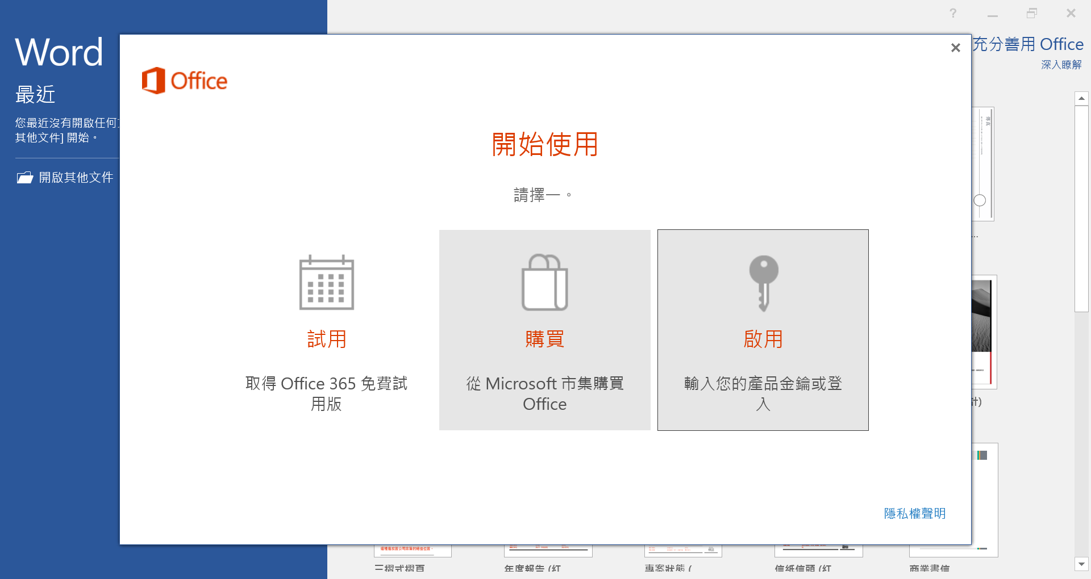The image size is (1091, 579).
Task: Click the text 從 Microsoft 市集購買 Office
Action: coord(545,393)
